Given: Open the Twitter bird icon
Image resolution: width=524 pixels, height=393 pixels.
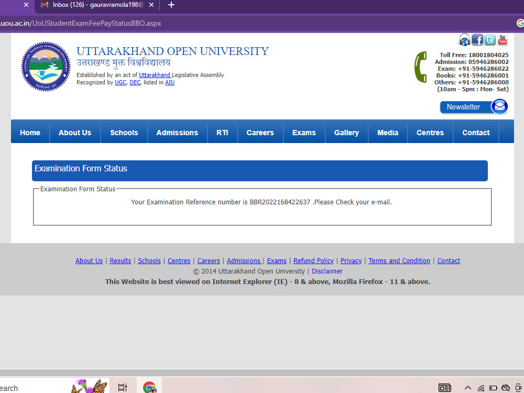Looking at the screenshot, I should coord(490,40).
